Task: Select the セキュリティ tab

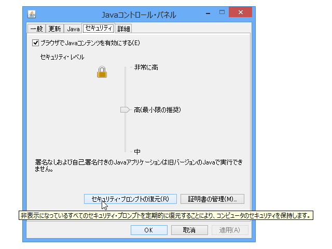Action: click(x=99, y=28)
